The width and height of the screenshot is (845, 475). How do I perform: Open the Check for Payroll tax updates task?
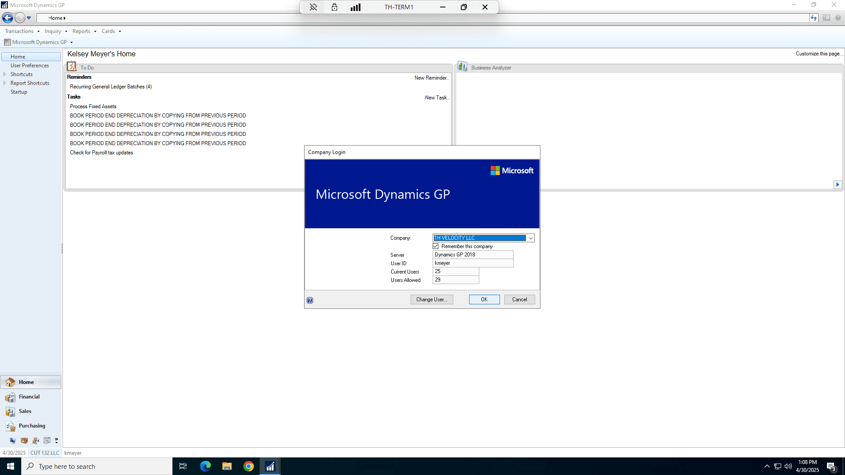pos(101,153)
